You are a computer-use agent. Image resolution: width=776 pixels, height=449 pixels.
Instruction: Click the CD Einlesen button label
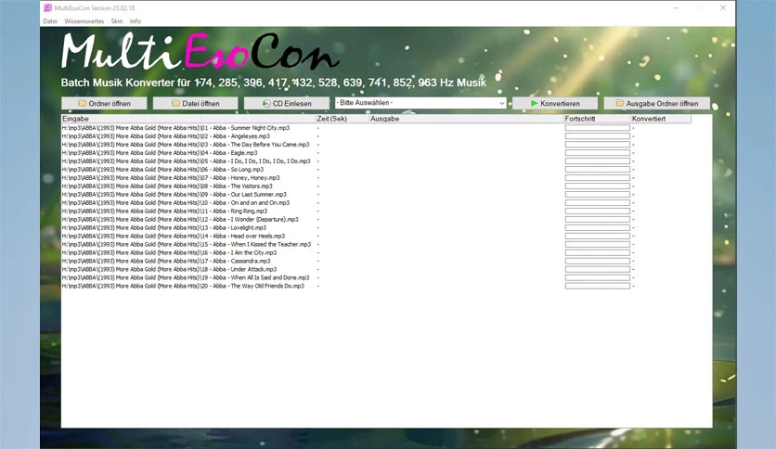click(x=292, y=103)
